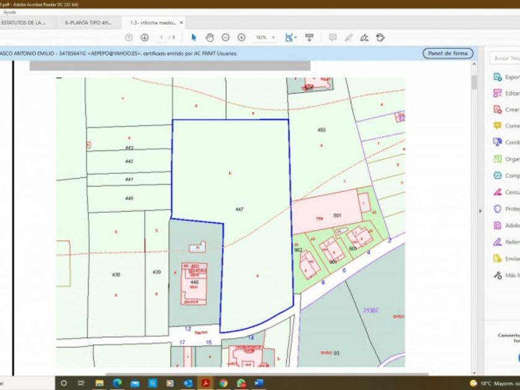Open the Ayuda menu
The image size is (520, 390).
(10, 12)
